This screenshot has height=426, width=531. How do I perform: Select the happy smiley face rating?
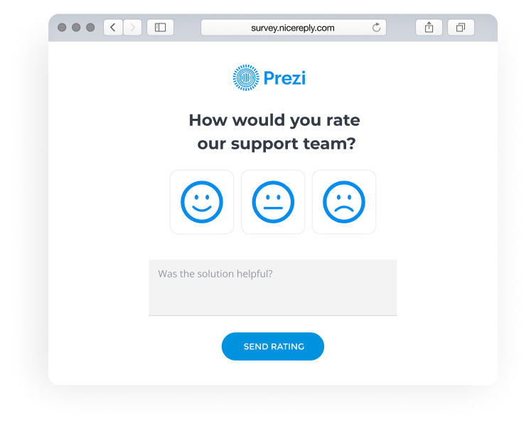[202, 202]
